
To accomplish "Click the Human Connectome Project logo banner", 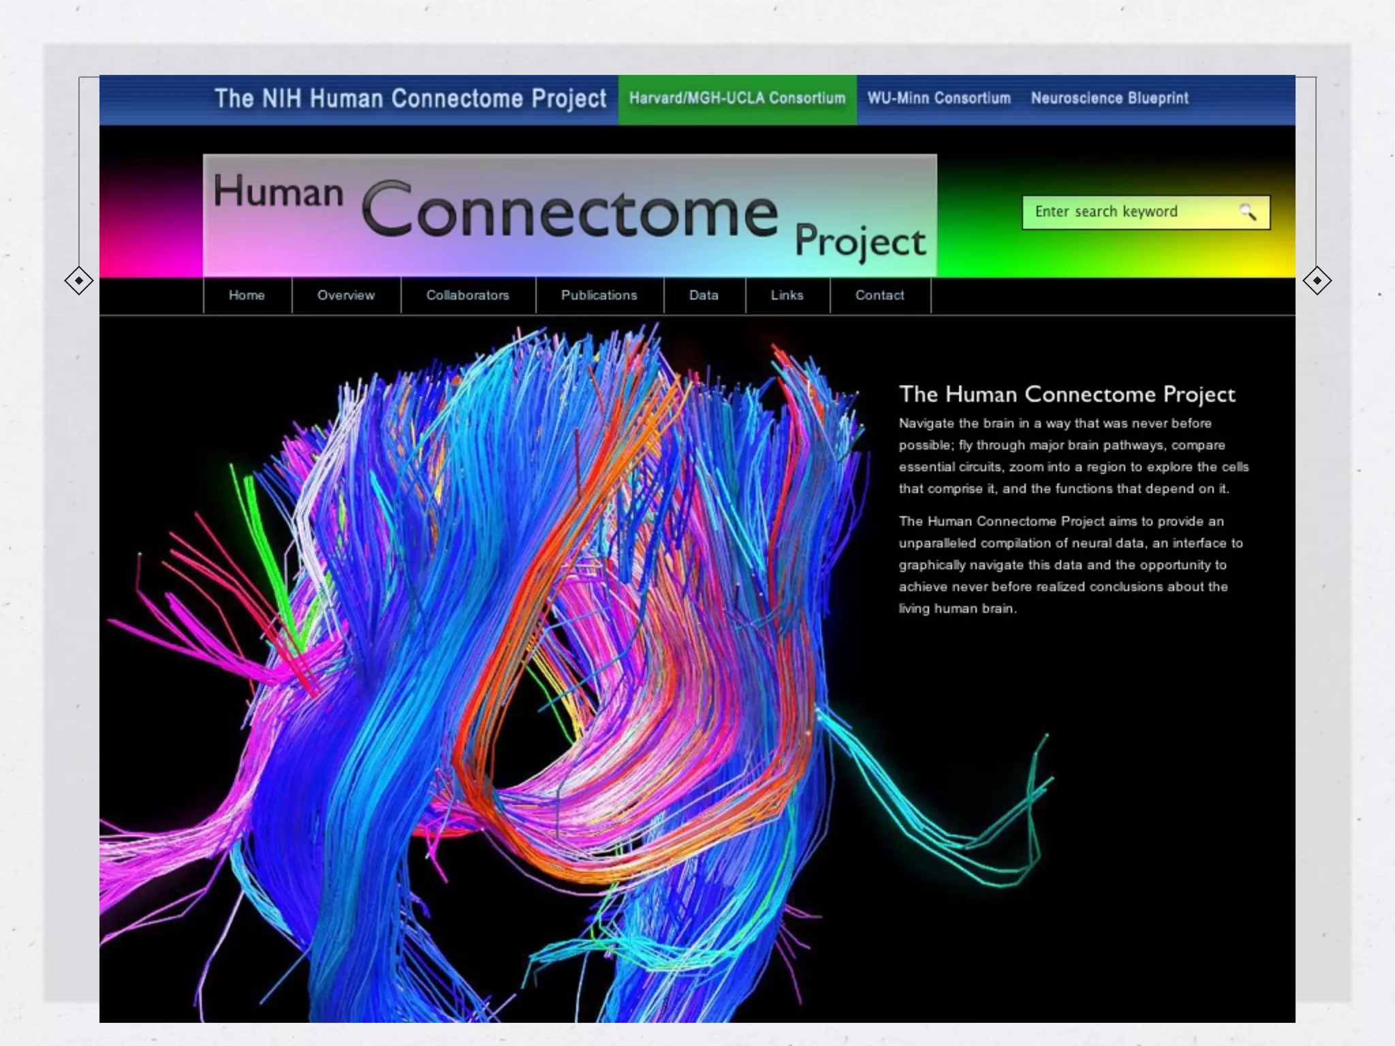I will (x=570, y=216).
